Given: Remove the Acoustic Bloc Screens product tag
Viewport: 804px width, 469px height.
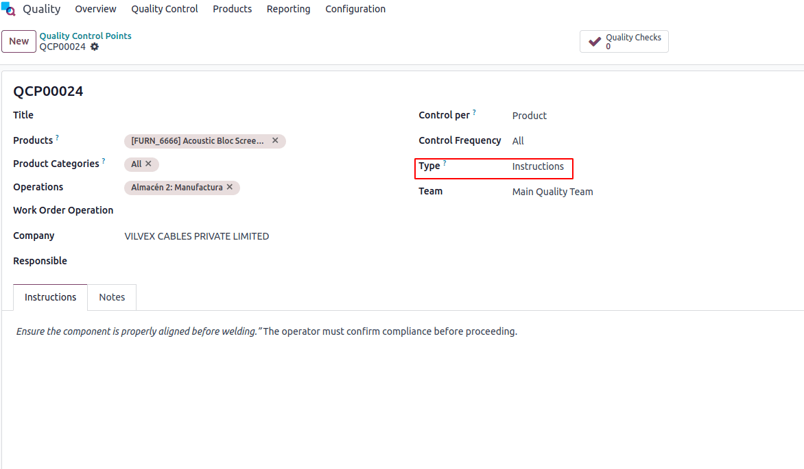Looking at the screenshot, I should [x=274, y=140].
